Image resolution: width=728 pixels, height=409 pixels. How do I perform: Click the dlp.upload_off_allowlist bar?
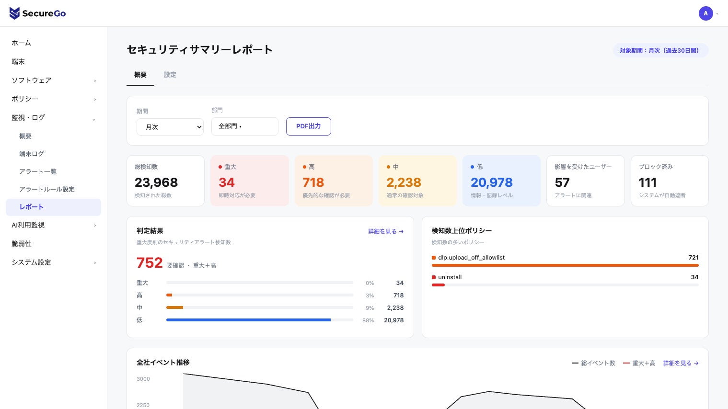click(565, 265)
